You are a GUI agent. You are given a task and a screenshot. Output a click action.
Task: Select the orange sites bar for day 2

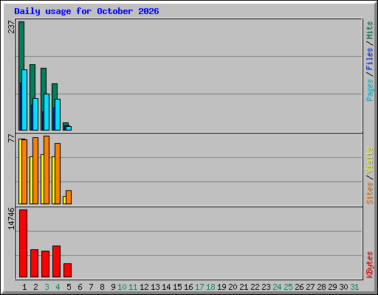pyautogui.click(x=35, y=170)
